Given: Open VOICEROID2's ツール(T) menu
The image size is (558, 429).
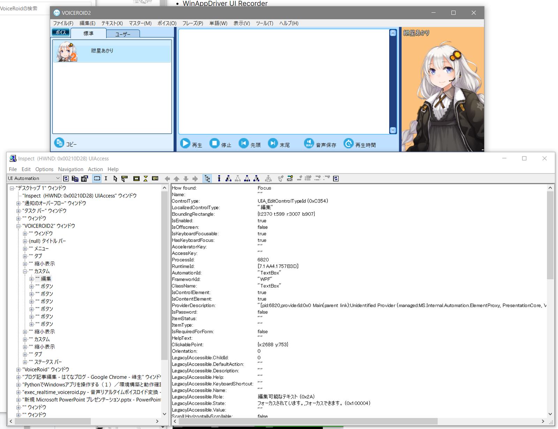Looking at the screenshot, I should tap(264, 23).
